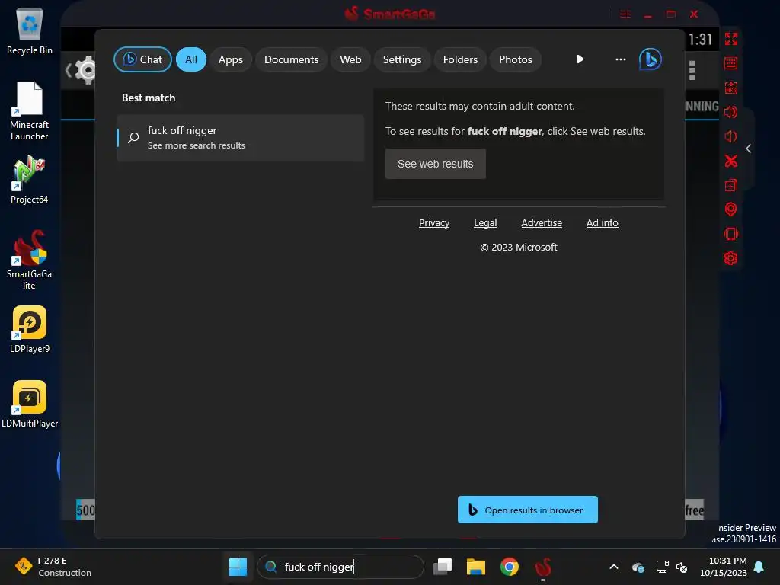Raise volume in SmartGaGa sidebar
This screenshot has width=780, height=585.
point(730,112)
